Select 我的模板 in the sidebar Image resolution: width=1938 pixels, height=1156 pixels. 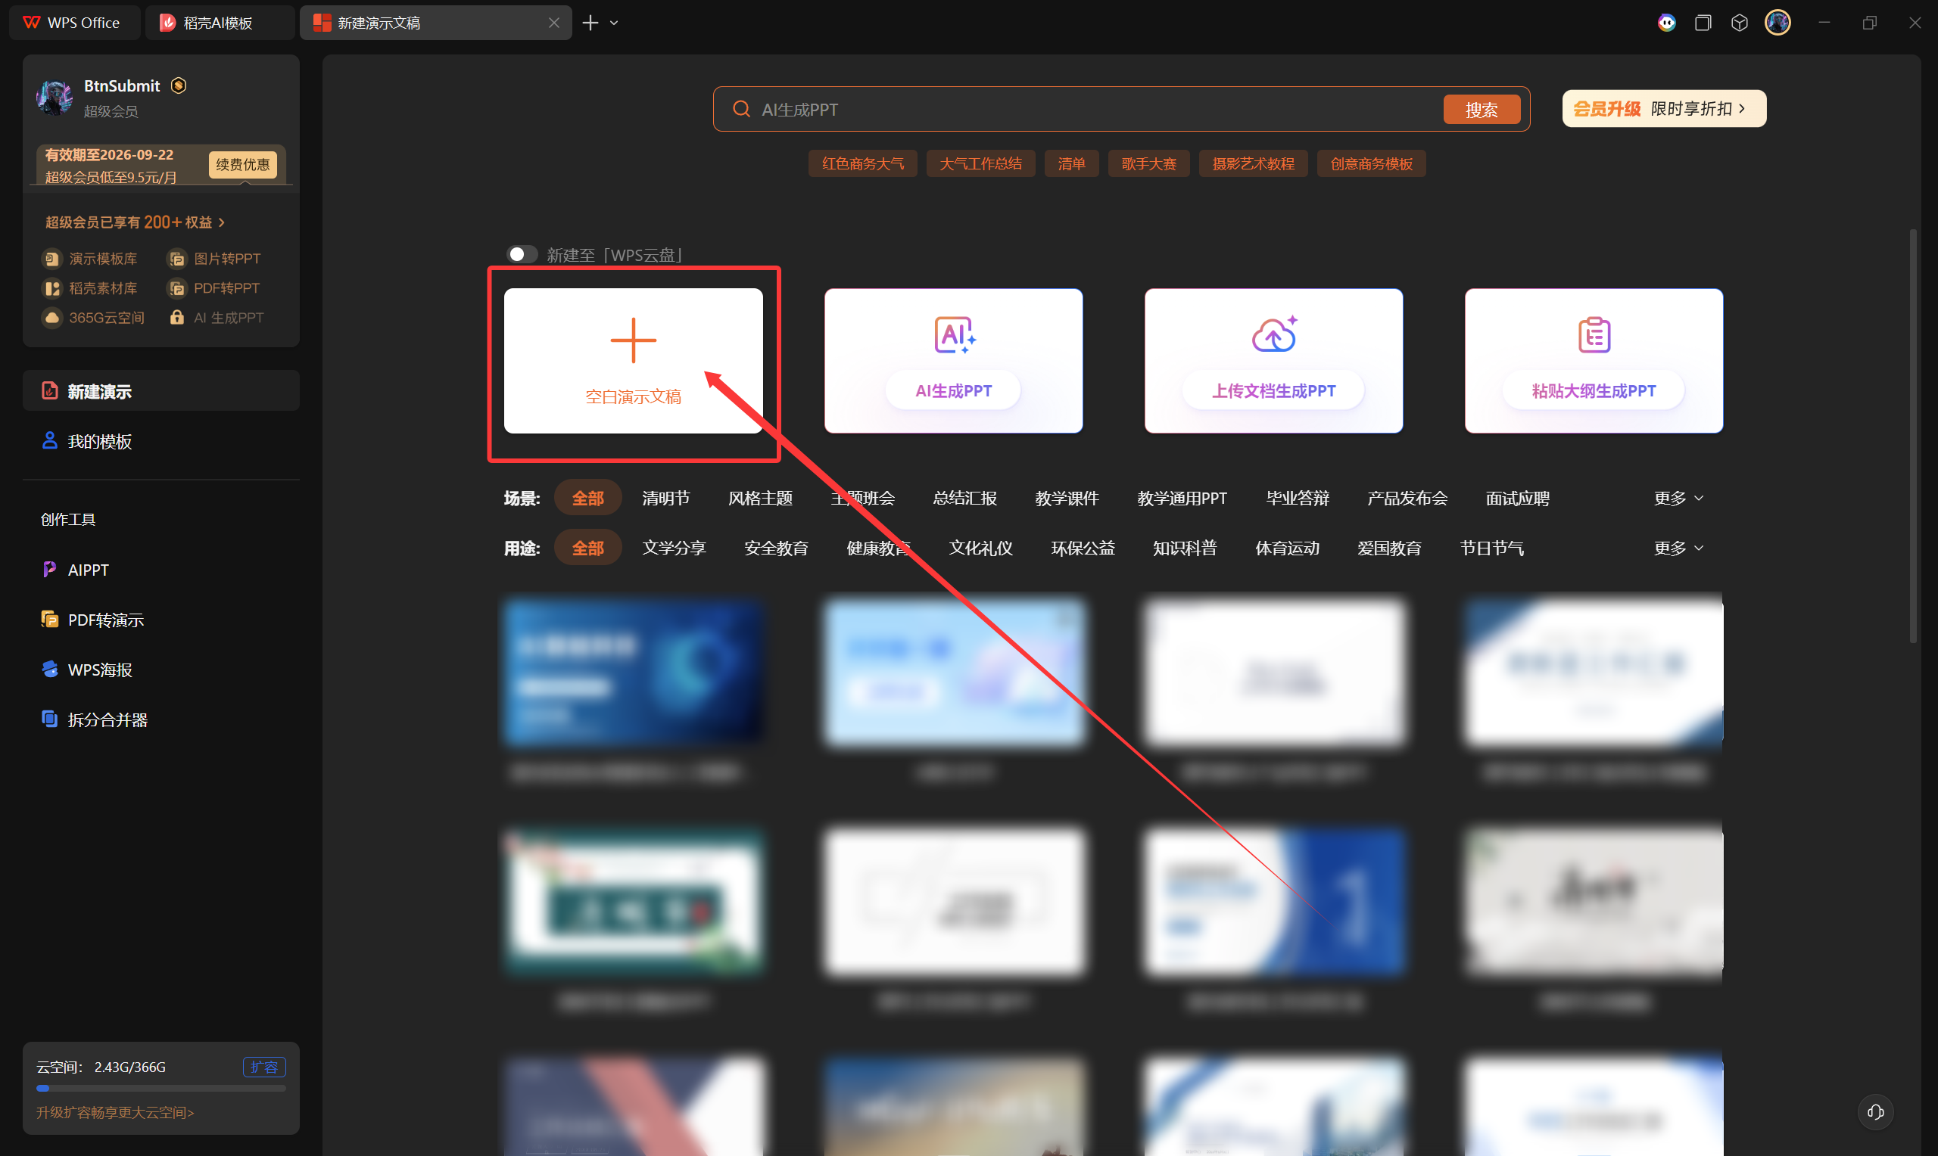(99, 442)
